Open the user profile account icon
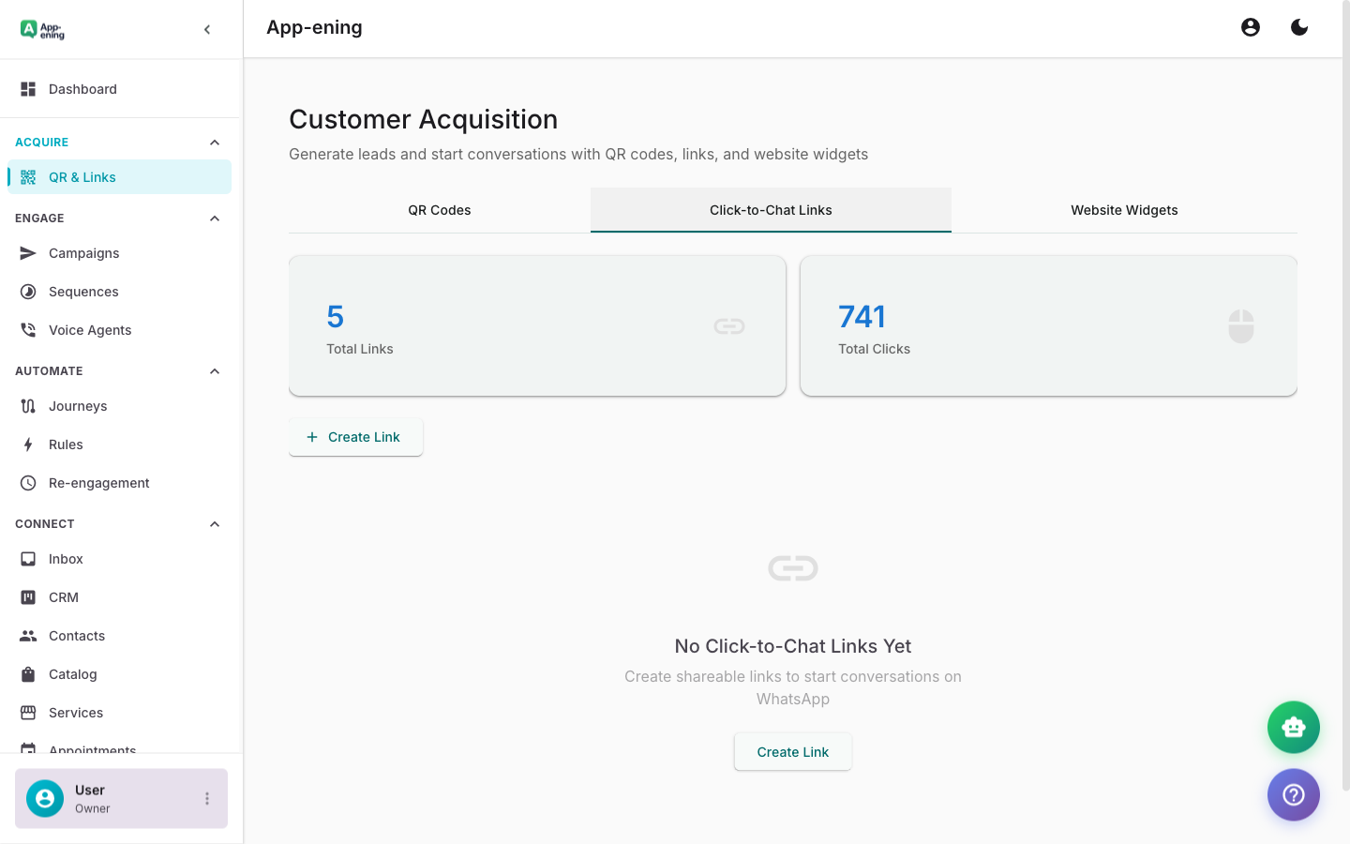The image size is (1350, 844). pos(1251,27)
